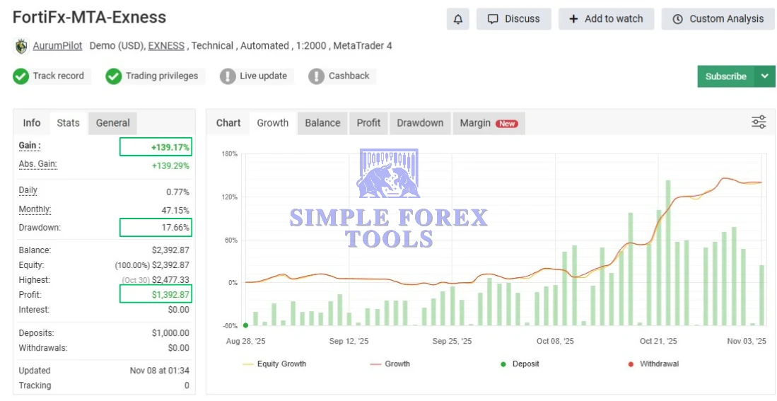
Task: Switch to the Drawdown chart tab
Action: (x=420, y=123)
